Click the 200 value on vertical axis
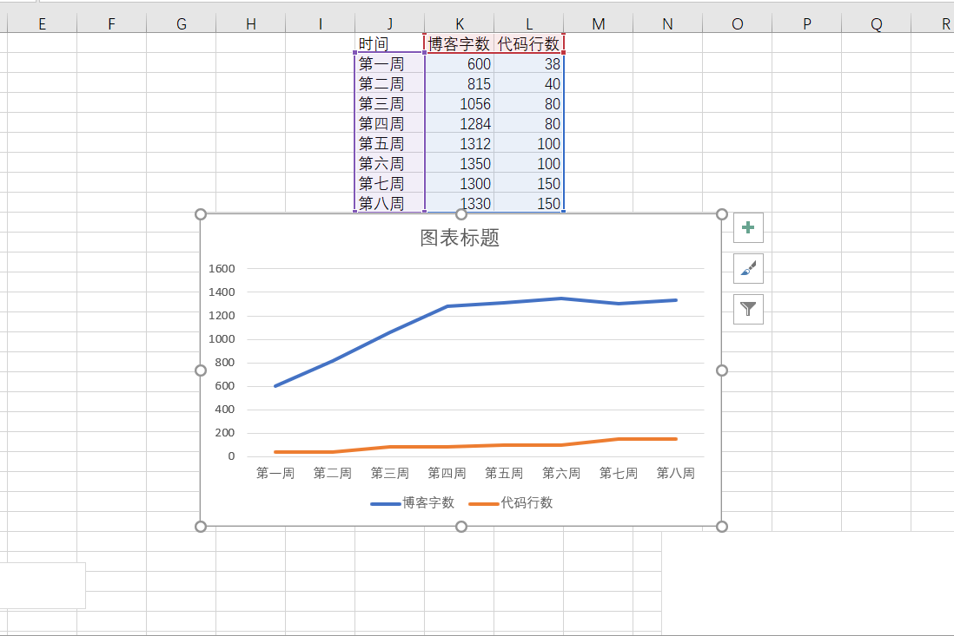Viewport: 954px width, 636px height. pos(224,433)
